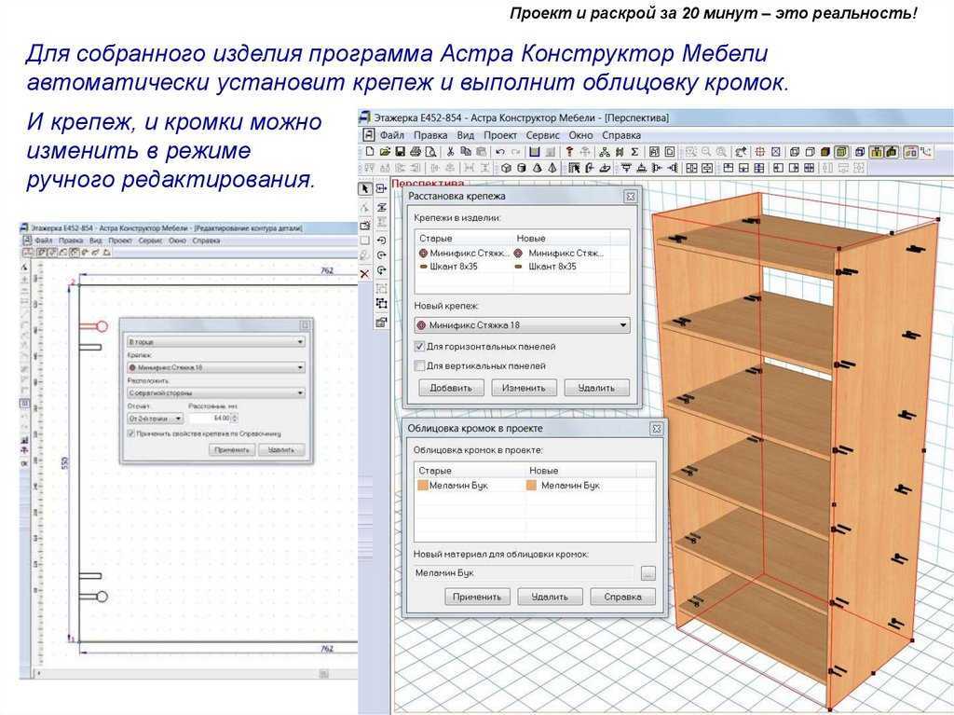The width and height of the screenshot is (954, 715).
Task: Click the Print preview icon
Action: pos(430,152)
